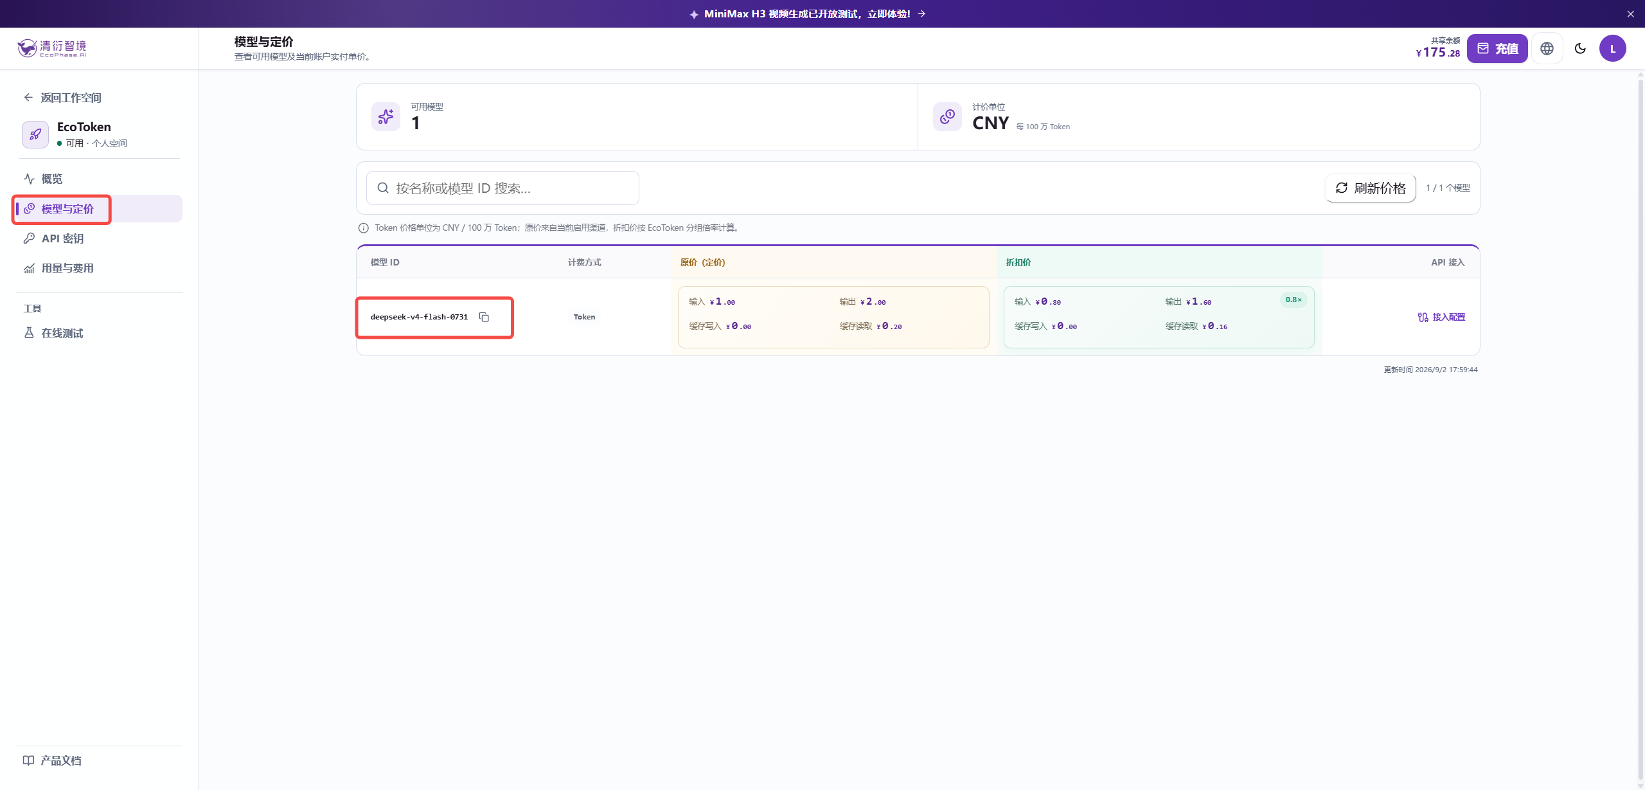The height and width of the screenshot is (790, 1645).
Task: Copy the deepseek-v4-flash-0731 model ID
Action: 484,317
